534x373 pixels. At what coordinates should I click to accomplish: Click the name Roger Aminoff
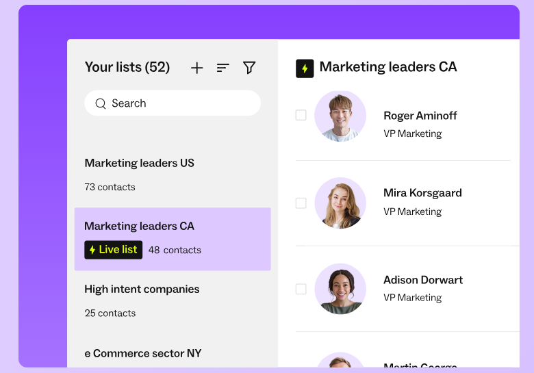pos(420,116)
